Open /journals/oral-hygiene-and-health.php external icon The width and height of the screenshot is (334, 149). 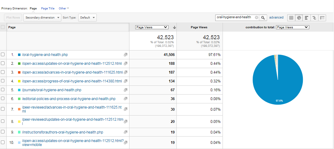126,90
